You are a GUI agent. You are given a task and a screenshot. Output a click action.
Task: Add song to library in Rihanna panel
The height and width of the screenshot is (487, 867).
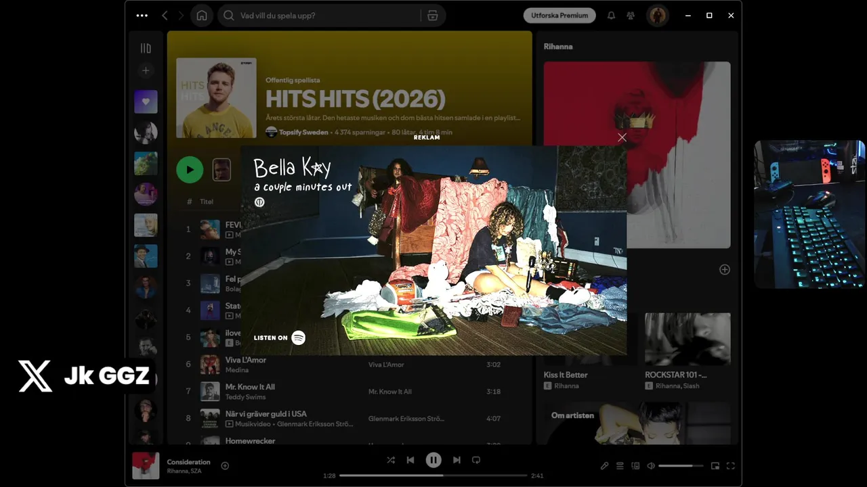click(724, 269)
